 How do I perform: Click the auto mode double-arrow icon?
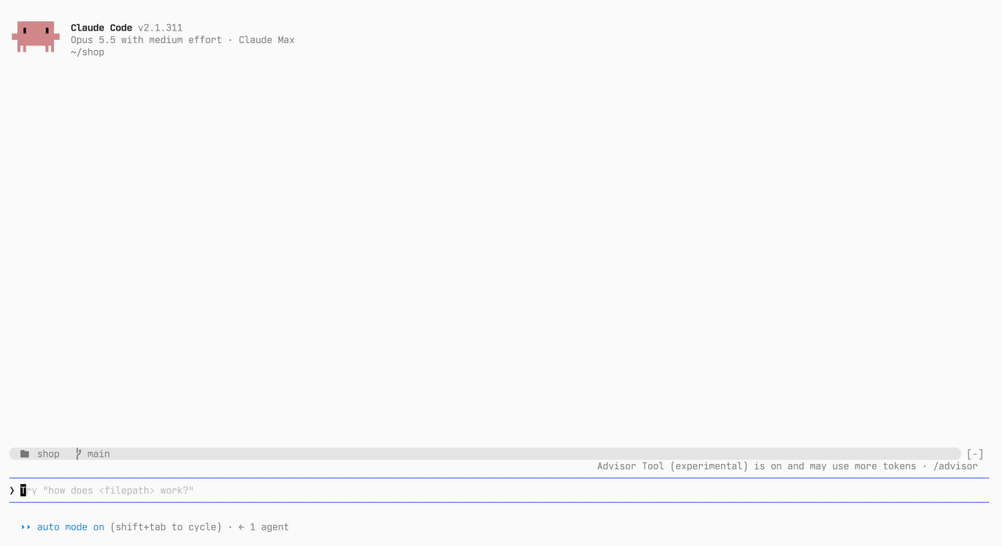[x=26, y=527]
